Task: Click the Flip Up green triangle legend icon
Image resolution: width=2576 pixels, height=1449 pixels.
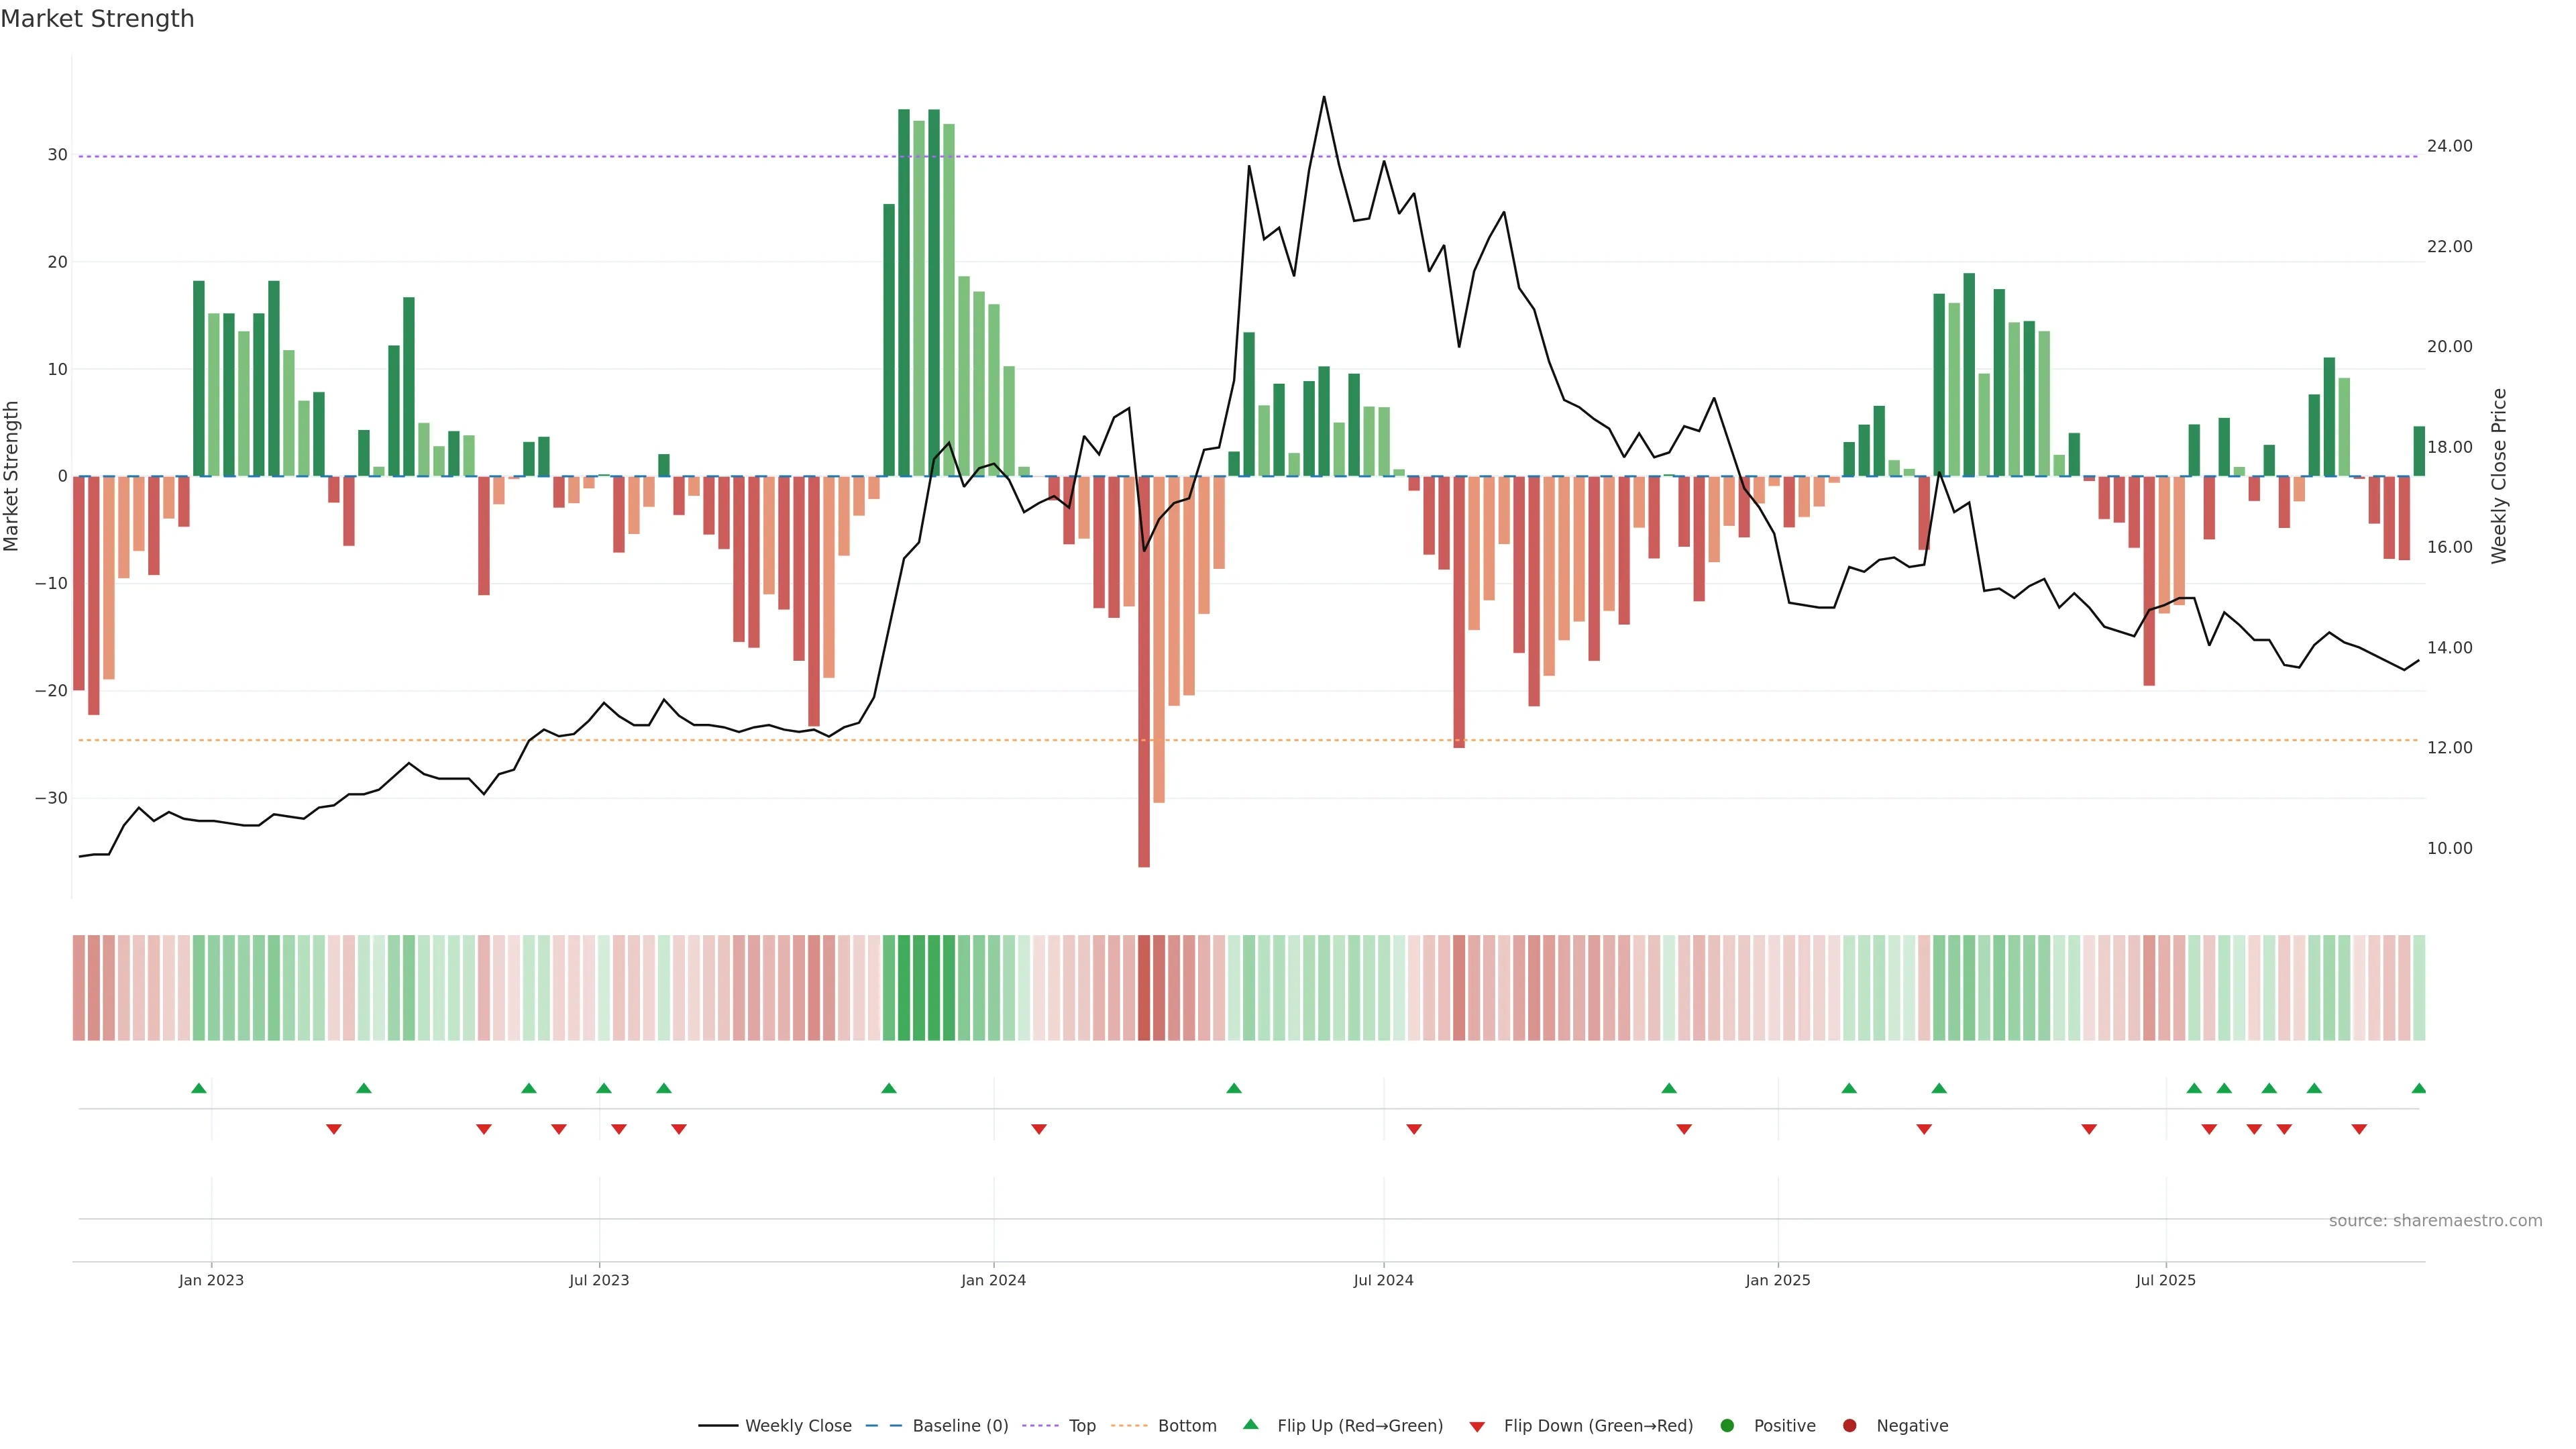Action: (1250, 1424)
